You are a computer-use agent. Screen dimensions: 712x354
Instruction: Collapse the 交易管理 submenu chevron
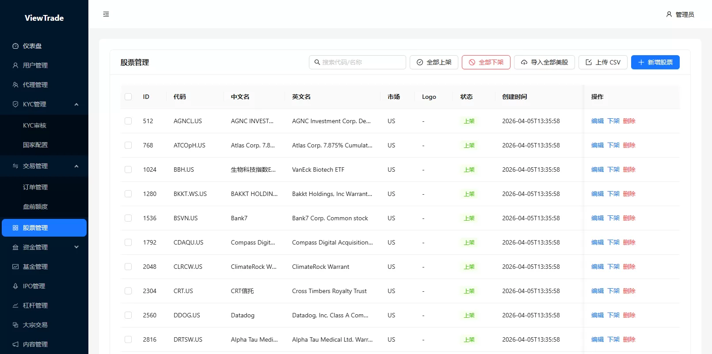(x=76, y=166)
